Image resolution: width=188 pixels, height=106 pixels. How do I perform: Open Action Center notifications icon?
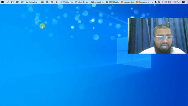coord(183,2)
